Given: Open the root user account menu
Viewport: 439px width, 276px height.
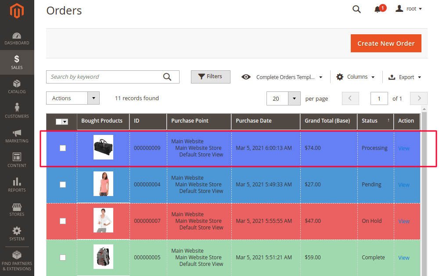Looking at the screenshot, I should [x=409, y=9].
